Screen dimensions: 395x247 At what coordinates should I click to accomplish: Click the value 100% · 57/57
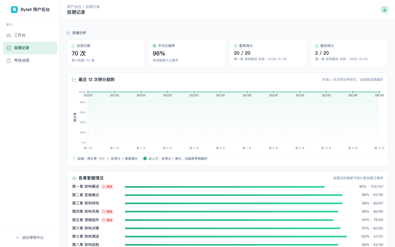(x=372, y=237)
